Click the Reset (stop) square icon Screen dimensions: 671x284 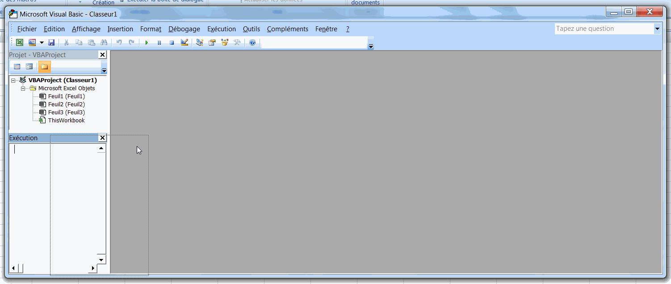[x=172, y=43]
